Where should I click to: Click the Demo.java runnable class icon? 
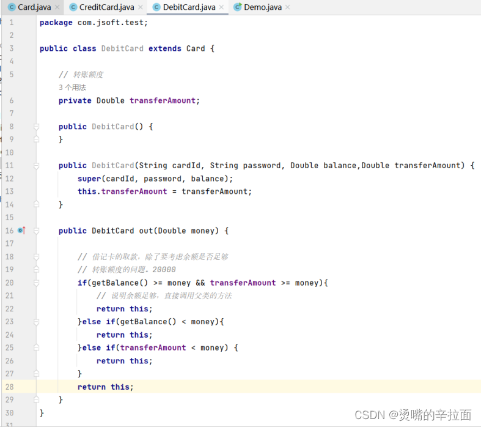237,7
